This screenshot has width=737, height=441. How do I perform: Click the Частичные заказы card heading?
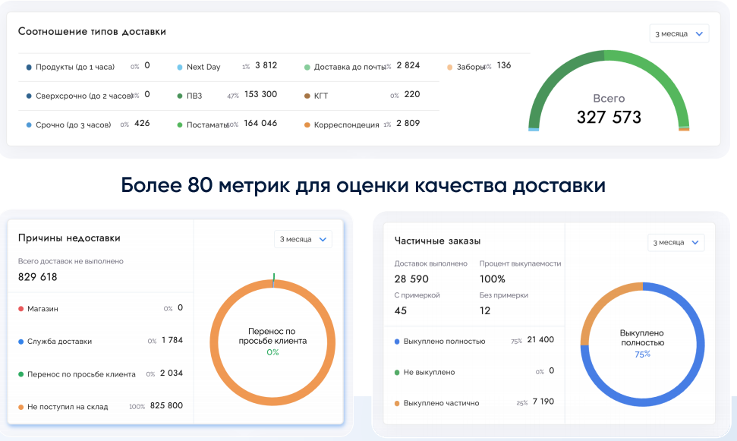coord(437,241)
